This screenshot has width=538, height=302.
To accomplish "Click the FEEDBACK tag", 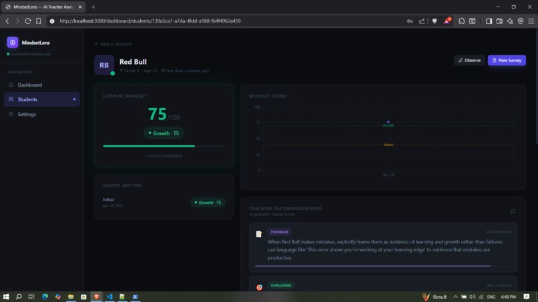I will coord(279,232).
